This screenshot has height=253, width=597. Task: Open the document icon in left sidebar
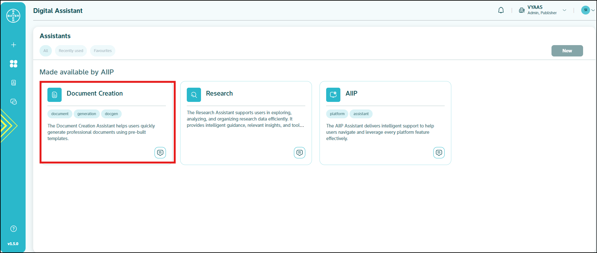pyautogui.click(x=14, y=83)
